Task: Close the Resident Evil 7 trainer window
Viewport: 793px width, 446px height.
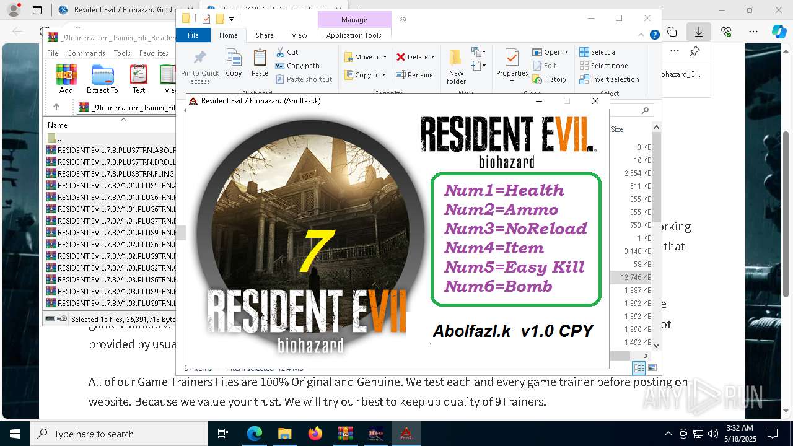Action: coord(595,101)
